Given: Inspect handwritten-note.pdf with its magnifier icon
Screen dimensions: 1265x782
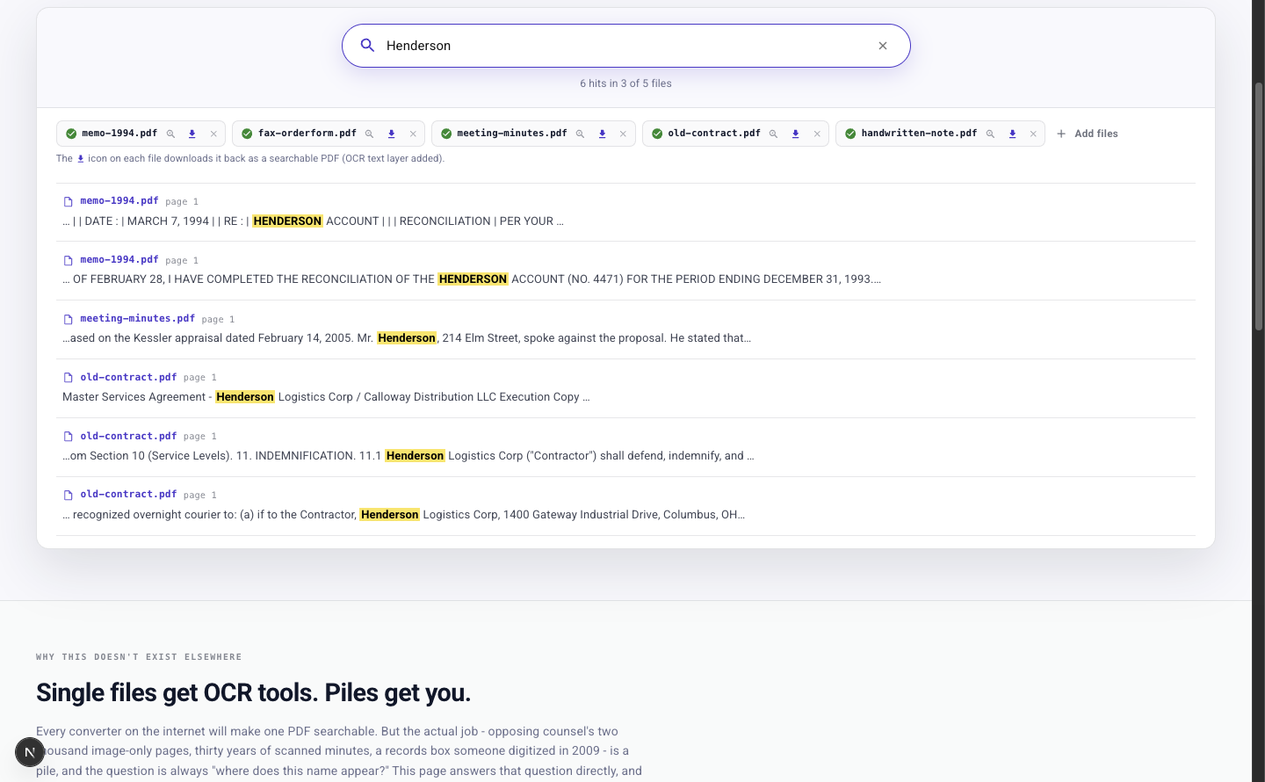Looking at the screenshot, I should pyautogui.click(x=991, y=134).
